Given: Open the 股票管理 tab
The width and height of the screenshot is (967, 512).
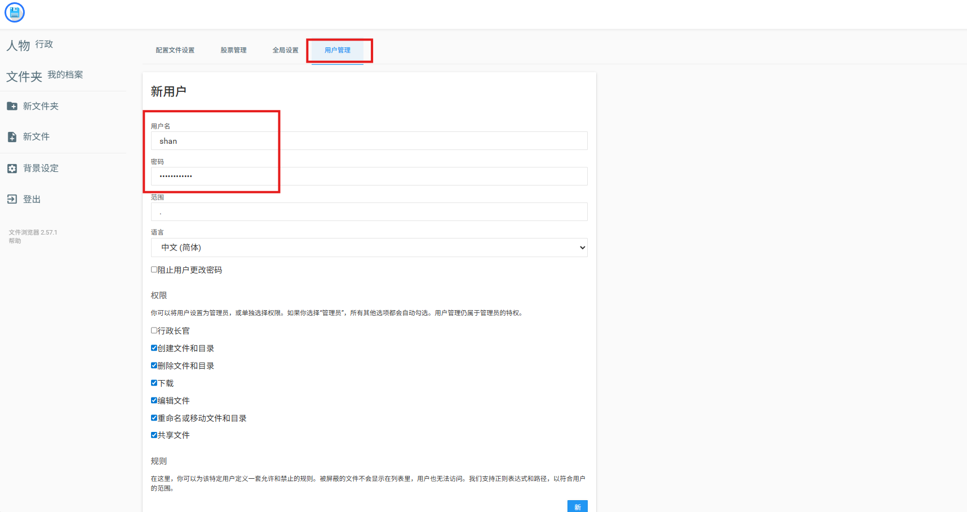Looking at the screenshot, I should pos(233,50).
